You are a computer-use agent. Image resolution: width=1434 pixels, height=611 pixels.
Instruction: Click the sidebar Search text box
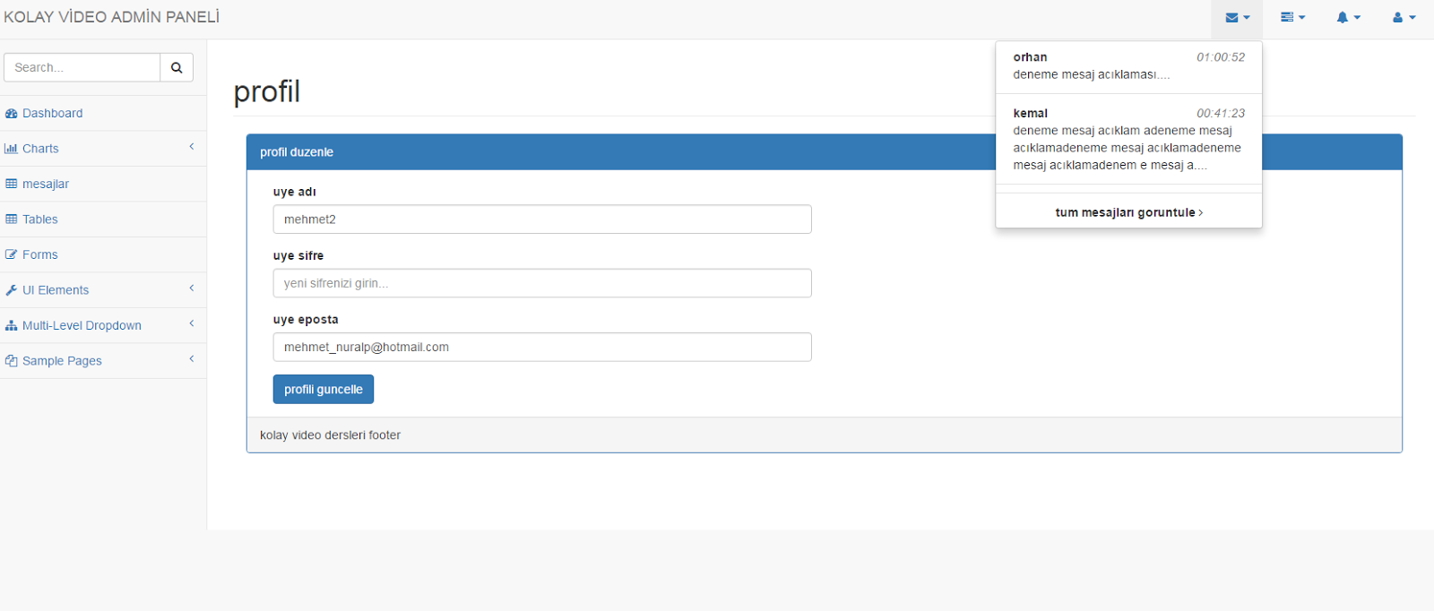click(x=82, y=67)
